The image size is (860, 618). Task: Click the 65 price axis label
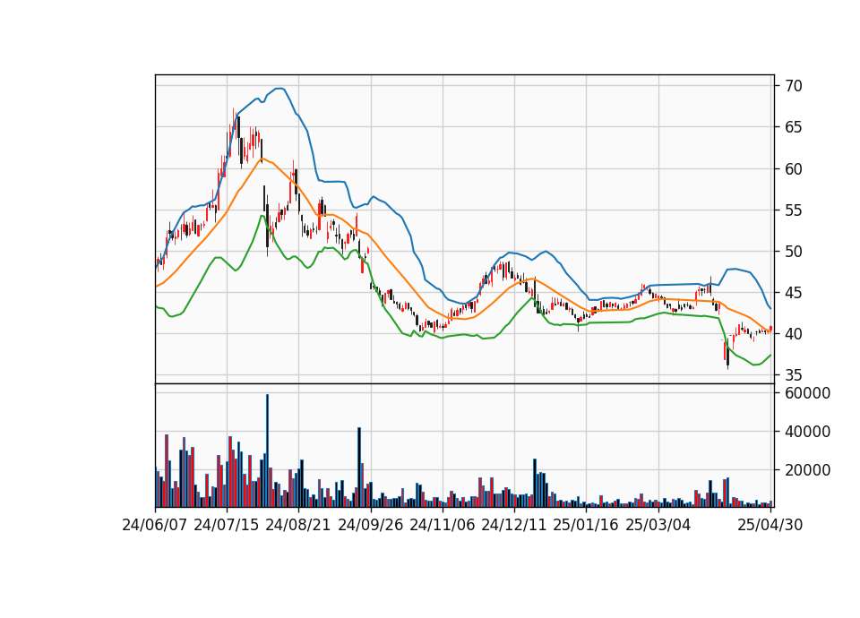793,127
